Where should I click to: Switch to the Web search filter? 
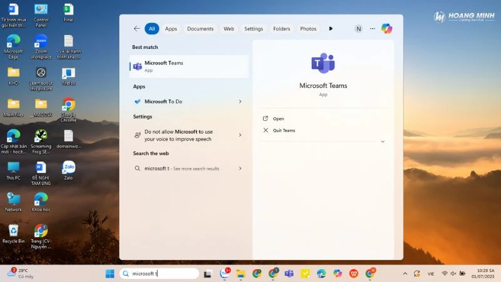pos(229,28)
